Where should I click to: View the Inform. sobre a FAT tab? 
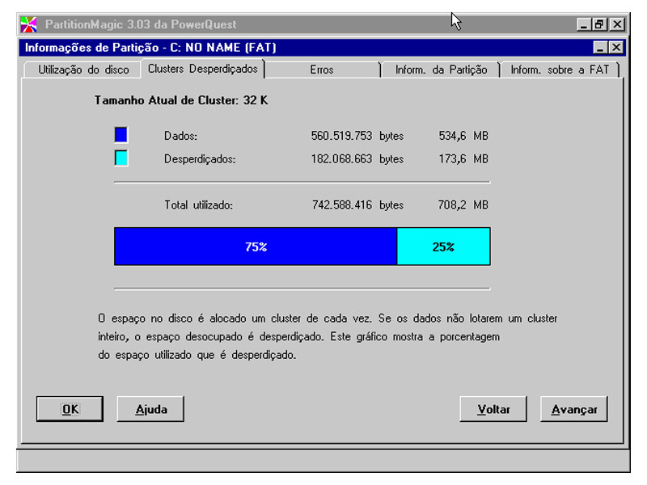(x=562, y=70)
